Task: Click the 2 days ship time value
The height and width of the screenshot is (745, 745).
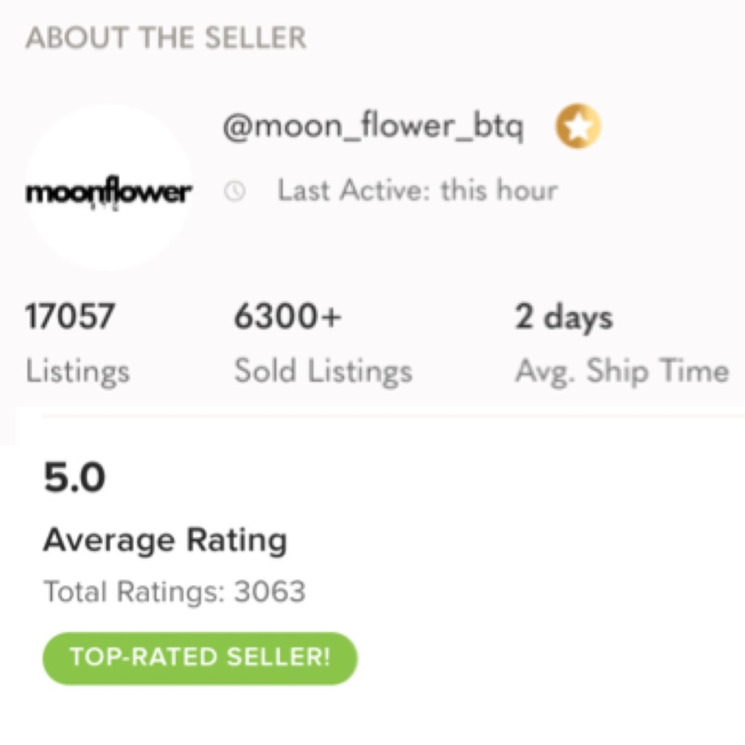Action: pos(564,318)
